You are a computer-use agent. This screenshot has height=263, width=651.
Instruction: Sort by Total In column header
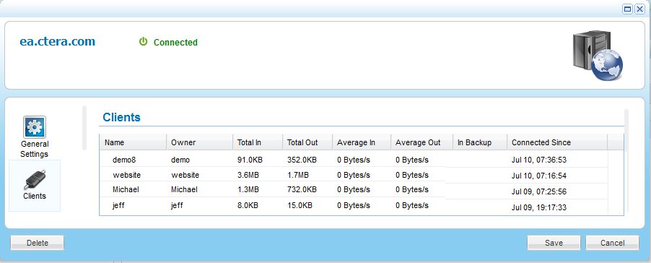click(x=258, y=142)
